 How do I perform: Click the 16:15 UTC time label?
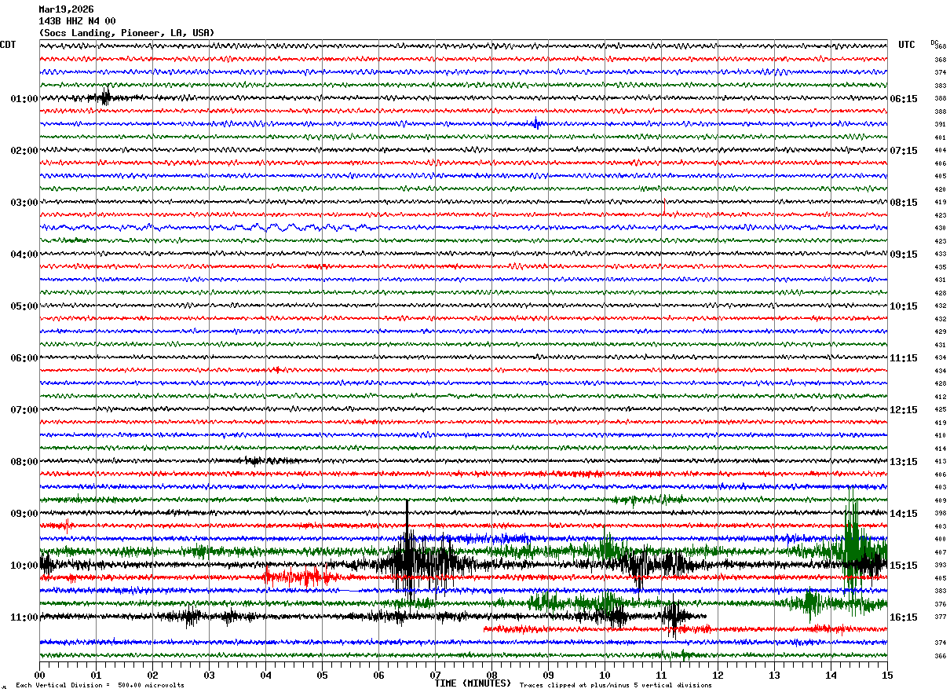(904, 617)
